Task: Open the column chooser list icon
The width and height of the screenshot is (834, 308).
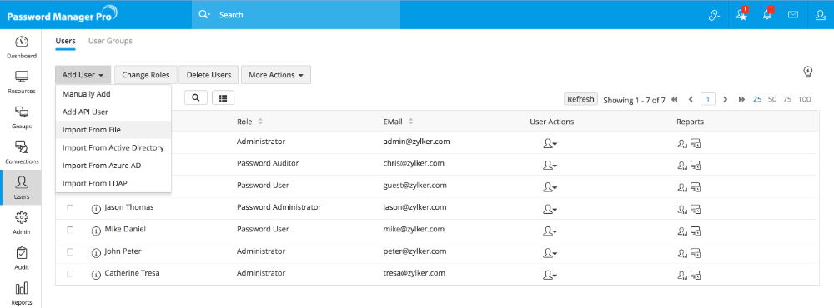Action: click(223, 97)
